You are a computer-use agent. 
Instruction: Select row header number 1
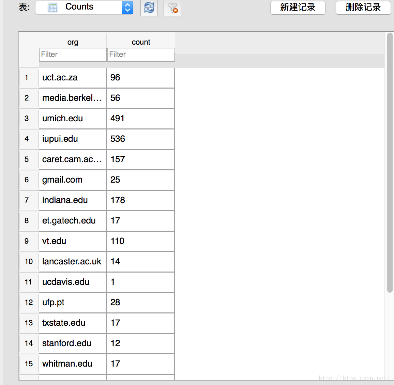29,78
